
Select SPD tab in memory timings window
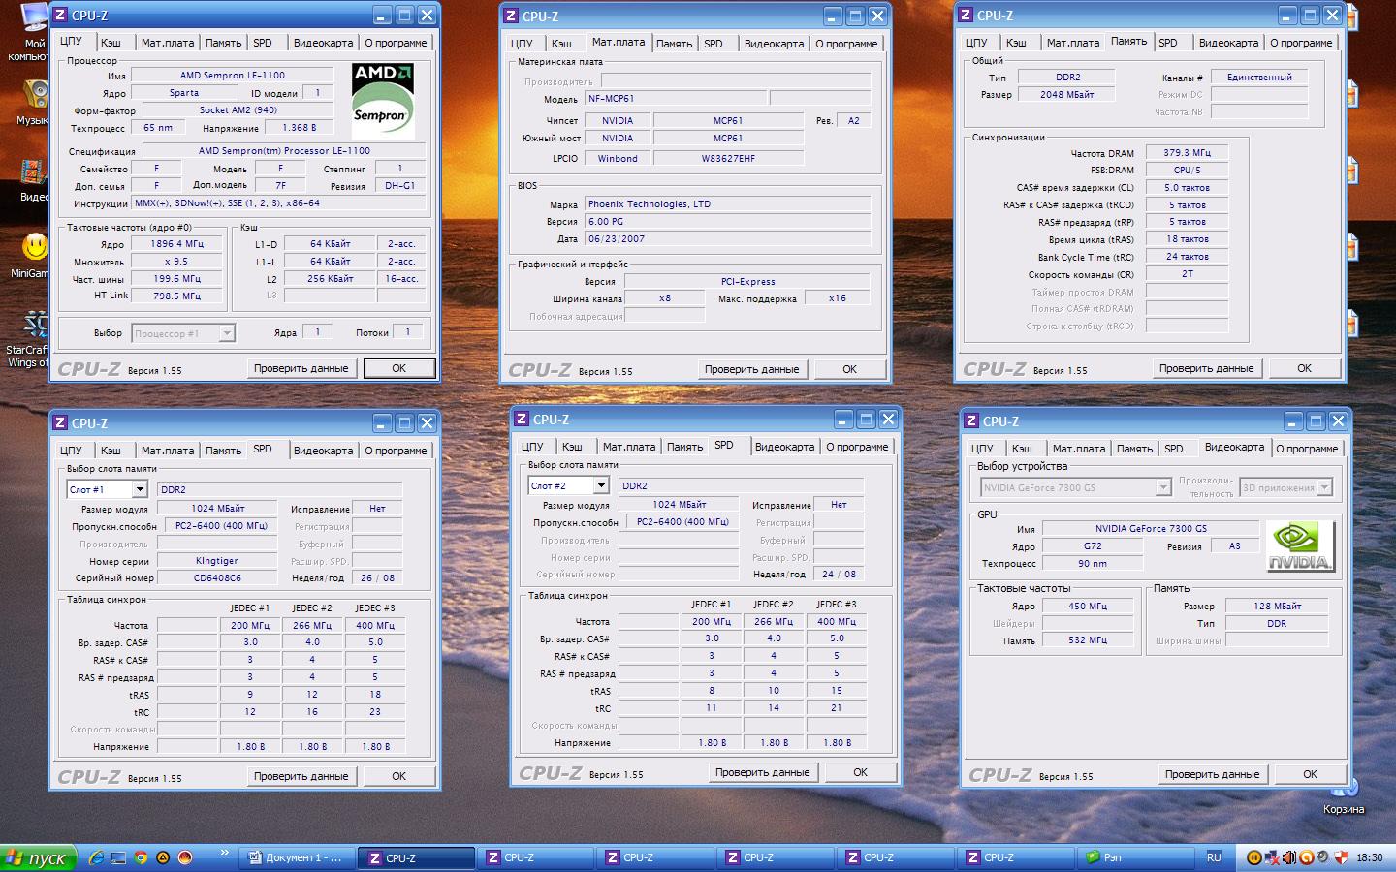[1168, 43]
